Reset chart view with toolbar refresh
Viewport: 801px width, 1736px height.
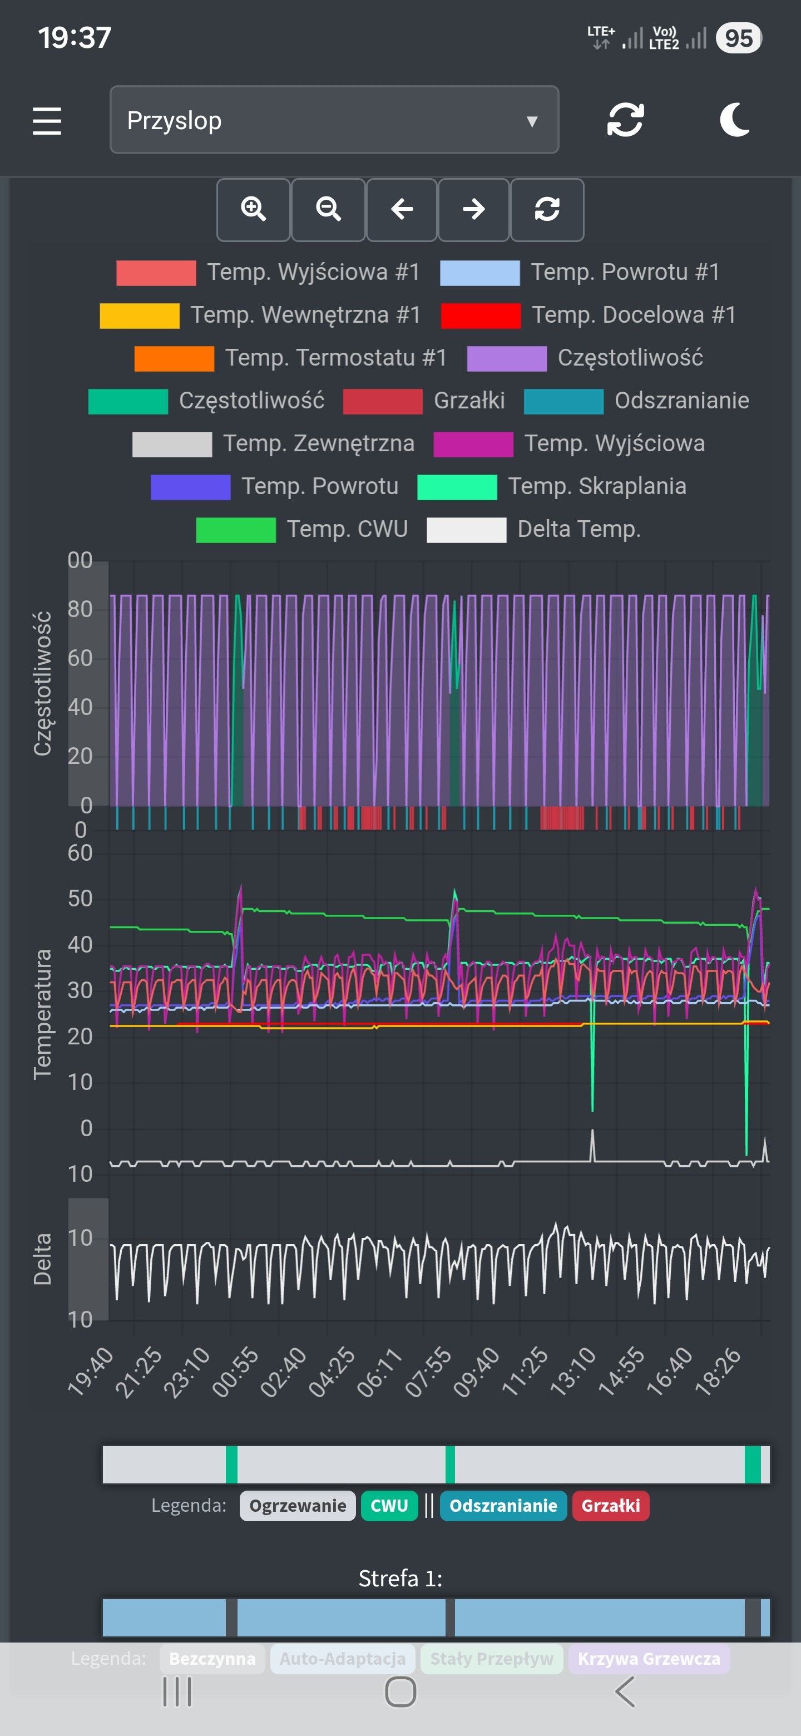click(546, 210)
